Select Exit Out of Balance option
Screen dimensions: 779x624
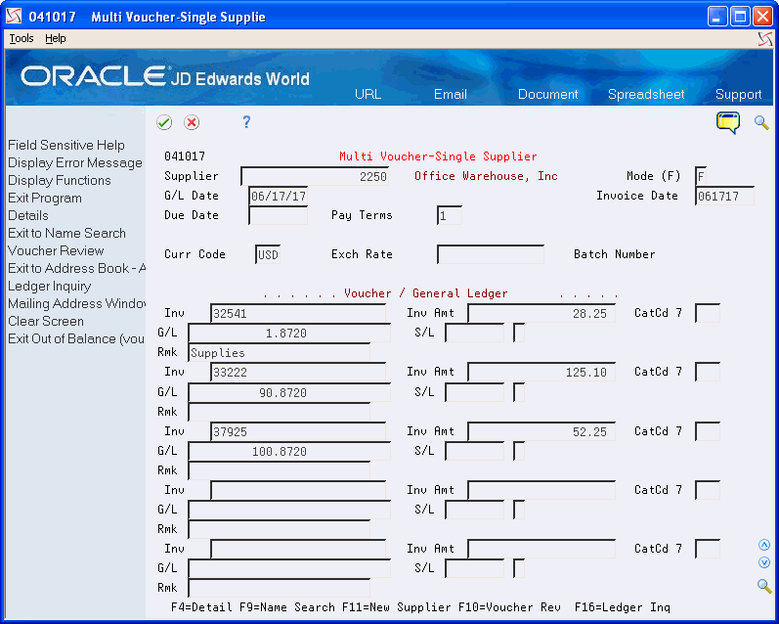pos(76,338)
